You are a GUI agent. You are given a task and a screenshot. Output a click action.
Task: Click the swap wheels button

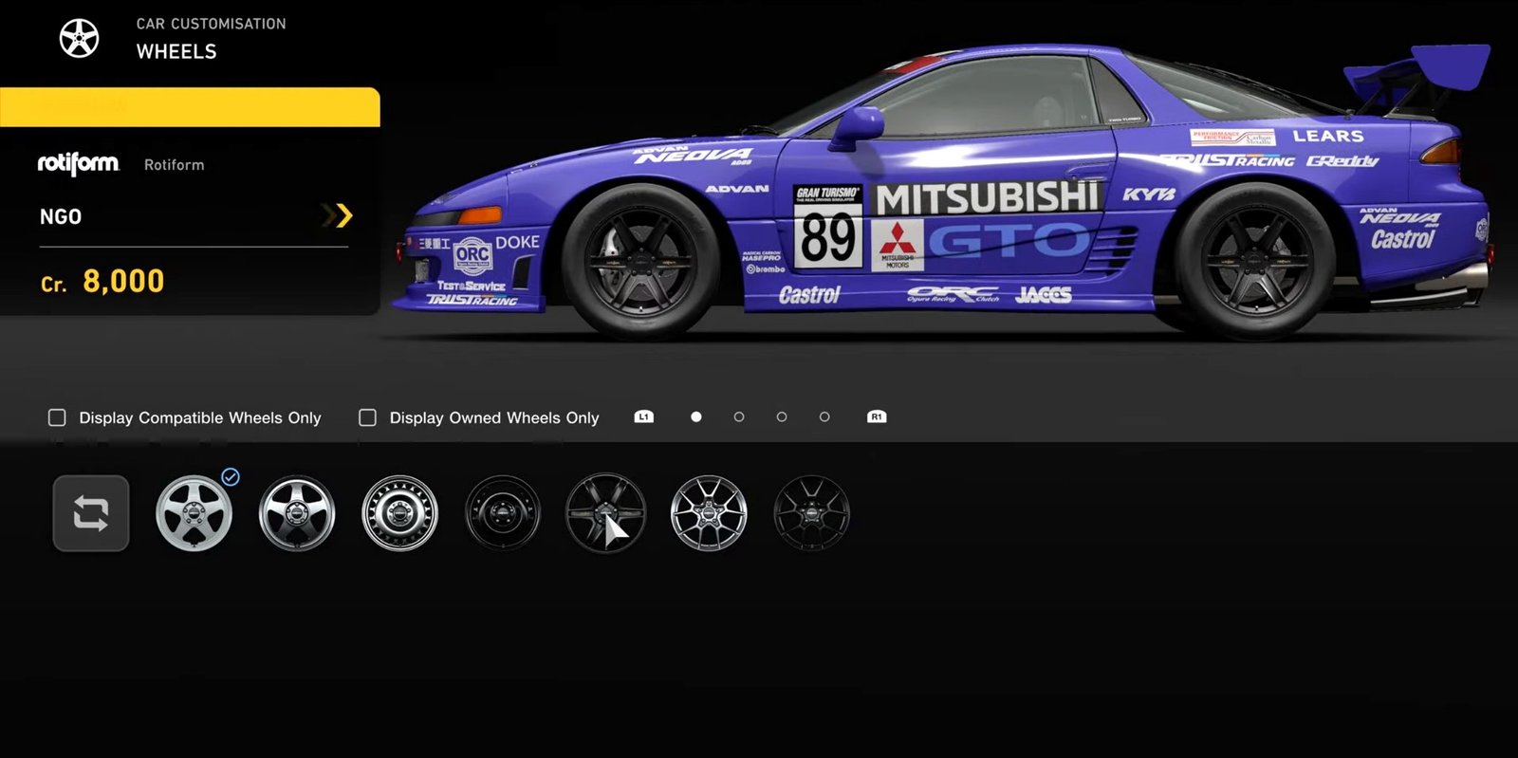pyautogui.click(x=91, y=513)
